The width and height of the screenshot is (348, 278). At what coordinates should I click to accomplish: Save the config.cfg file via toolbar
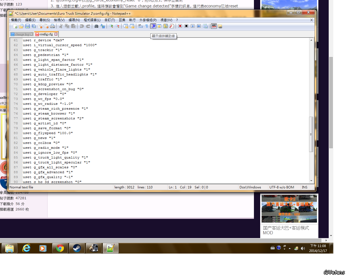[27, 26]
